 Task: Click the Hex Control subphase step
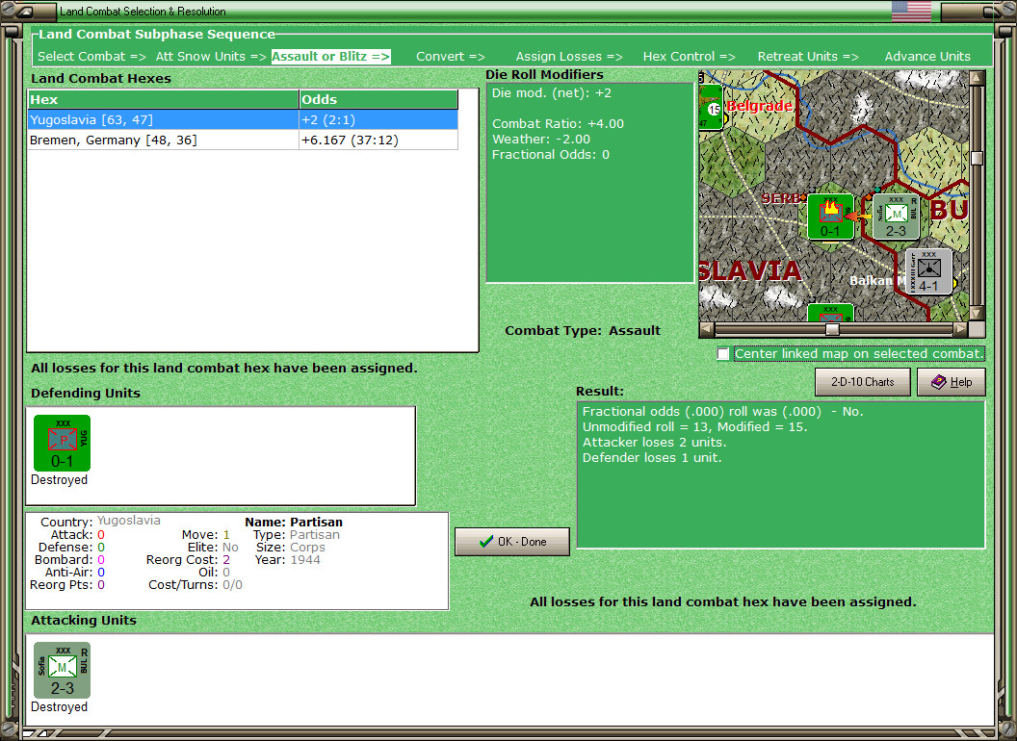[x=689, y=57]
